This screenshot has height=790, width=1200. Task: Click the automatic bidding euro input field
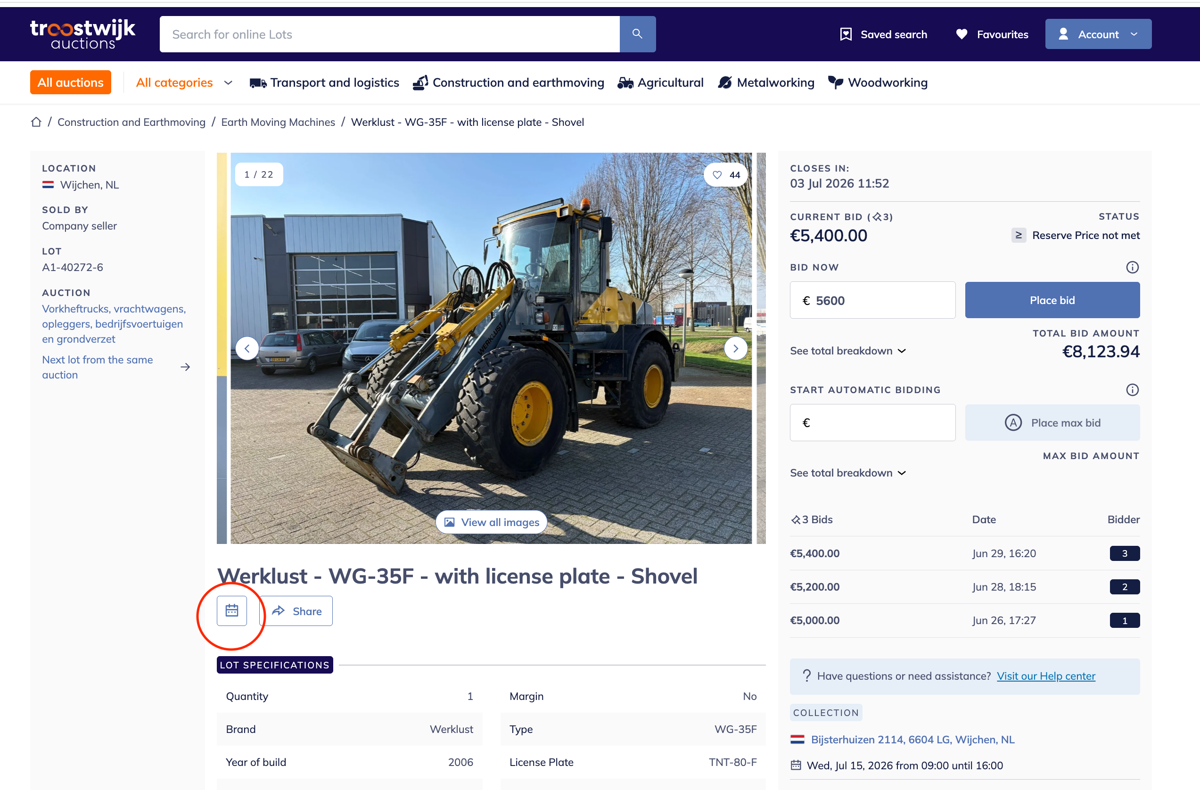[x=872, y=422]
